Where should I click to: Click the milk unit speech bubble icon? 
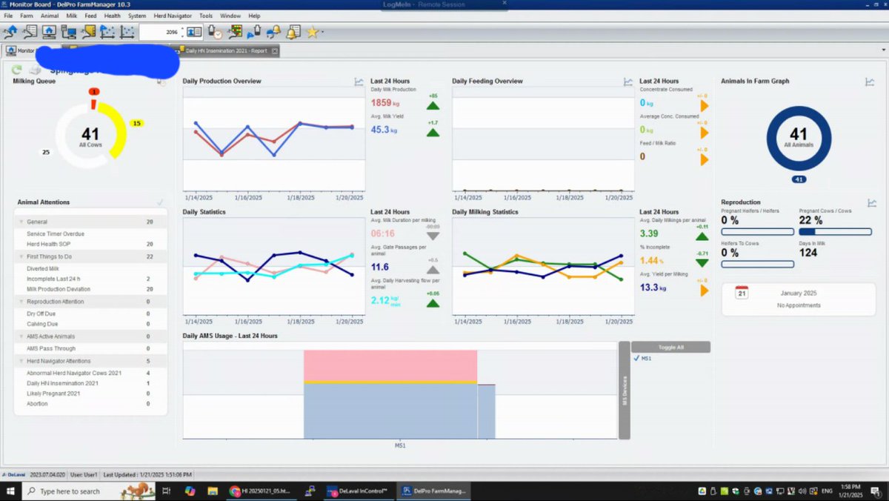tap(254, 32)
